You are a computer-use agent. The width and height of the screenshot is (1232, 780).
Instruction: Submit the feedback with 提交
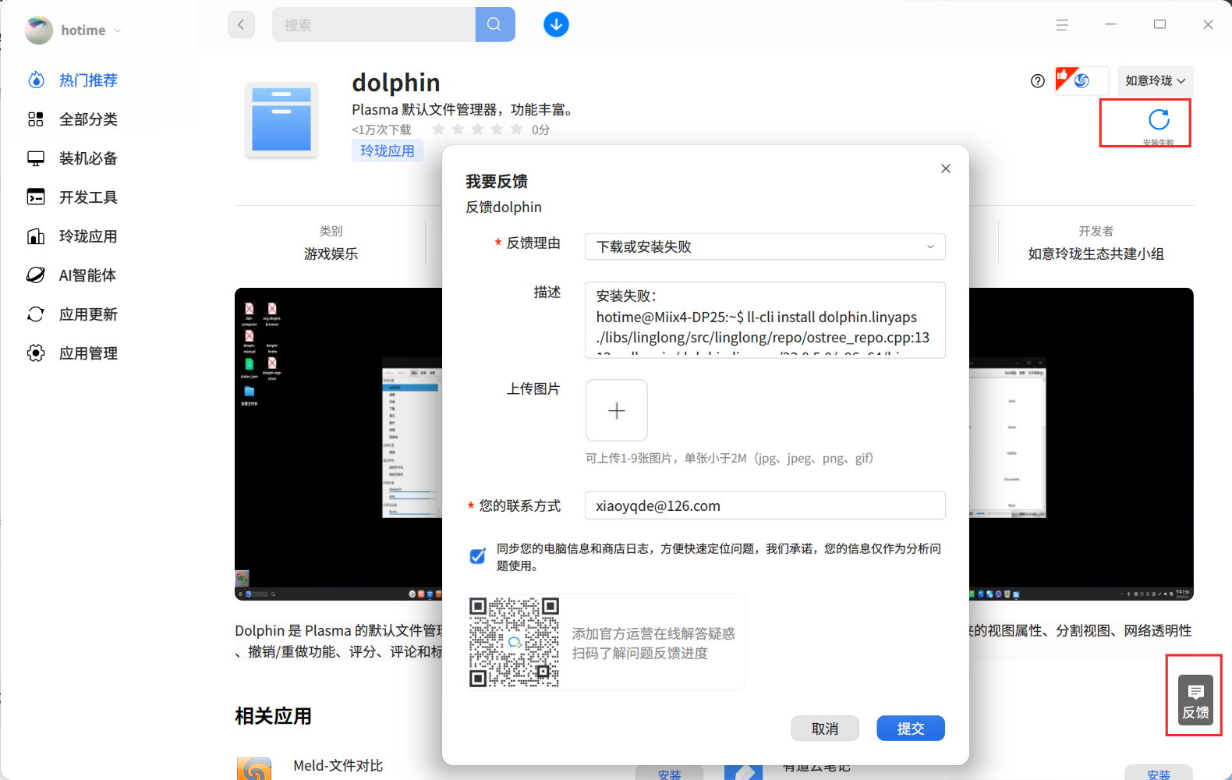click(x=911, y=729)
